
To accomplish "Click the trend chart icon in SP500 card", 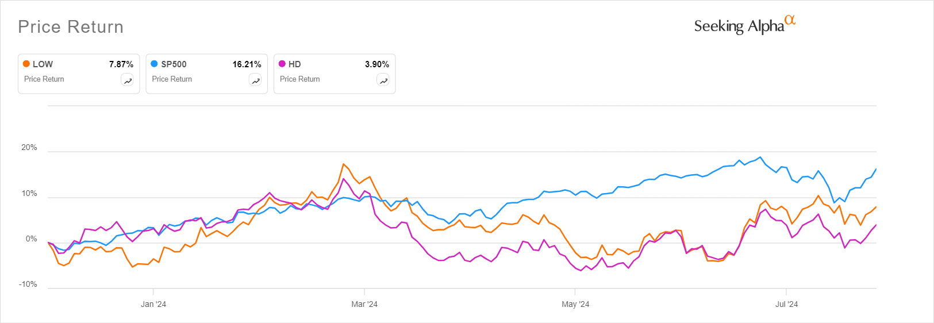I will [255, 80].
